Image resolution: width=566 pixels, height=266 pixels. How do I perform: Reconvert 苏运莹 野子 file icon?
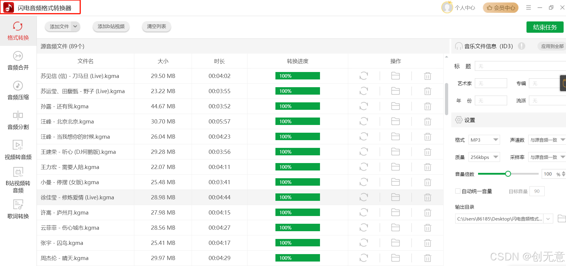tap(364, 91)
